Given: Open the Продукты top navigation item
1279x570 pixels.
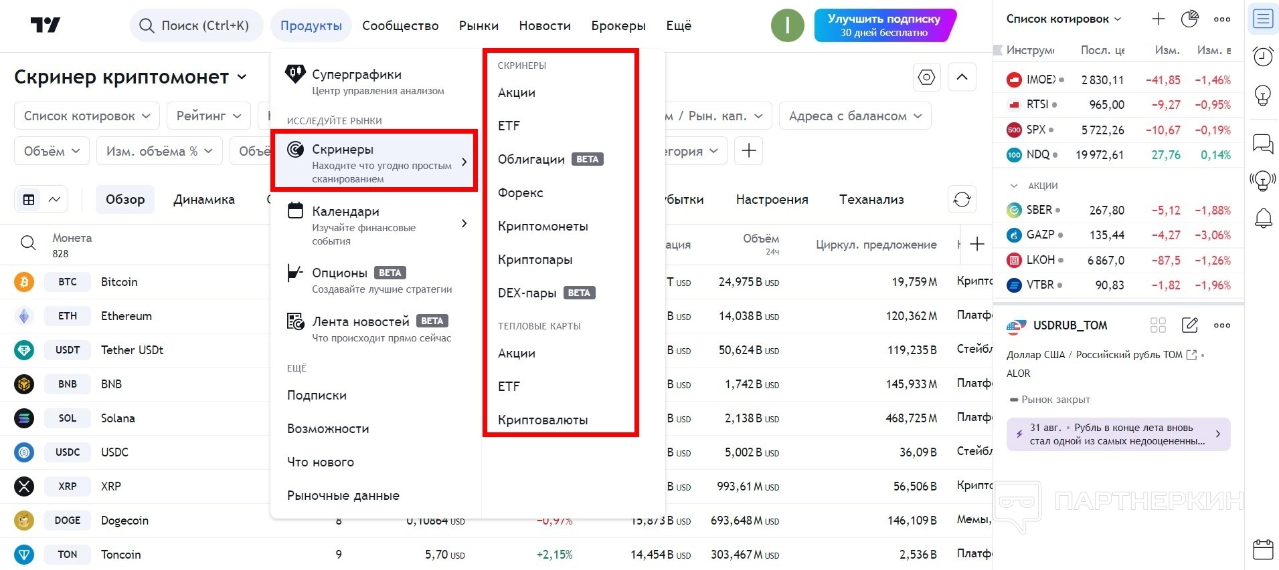Looking at the screenshot, I should coord(311,25).
